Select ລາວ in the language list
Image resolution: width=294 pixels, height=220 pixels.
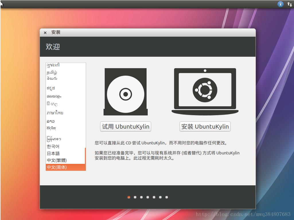click(65, 121)
